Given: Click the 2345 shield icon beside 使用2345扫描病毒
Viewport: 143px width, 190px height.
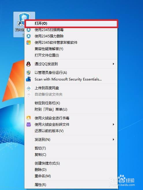Looking at the screenshot, I should (x=29, y=30).
